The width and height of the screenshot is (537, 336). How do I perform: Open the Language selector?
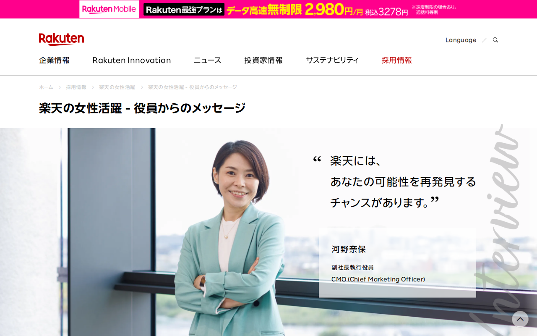pyautogui.click(x=461, y=40)
